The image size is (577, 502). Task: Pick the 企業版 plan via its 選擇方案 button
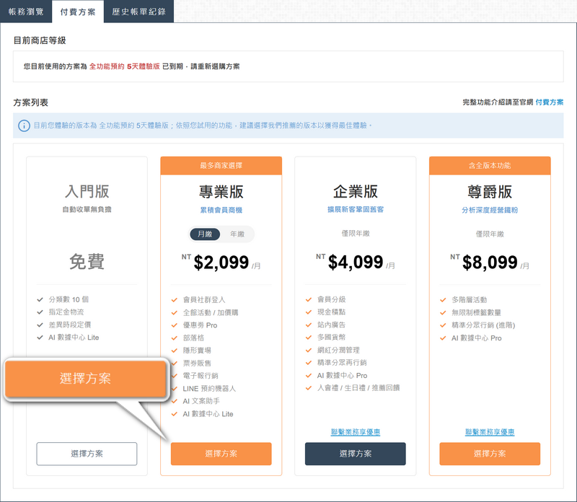tap(355, 454)
